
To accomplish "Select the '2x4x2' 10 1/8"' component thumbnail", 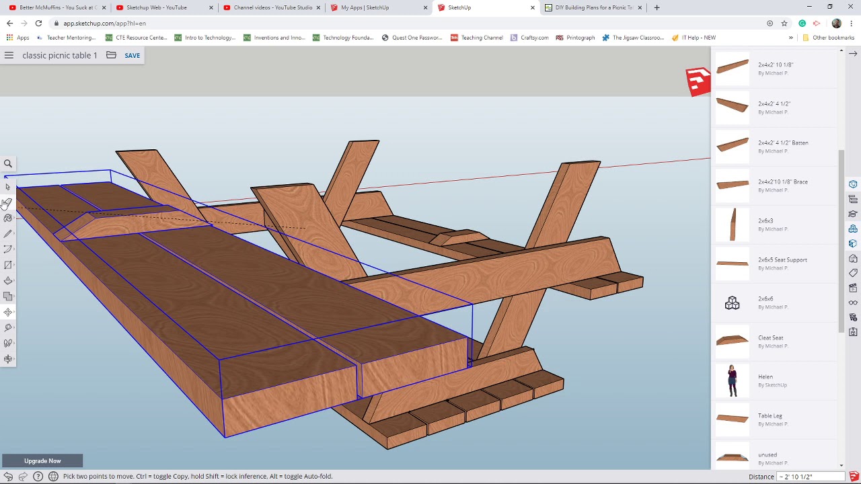I will coord(732,67).
